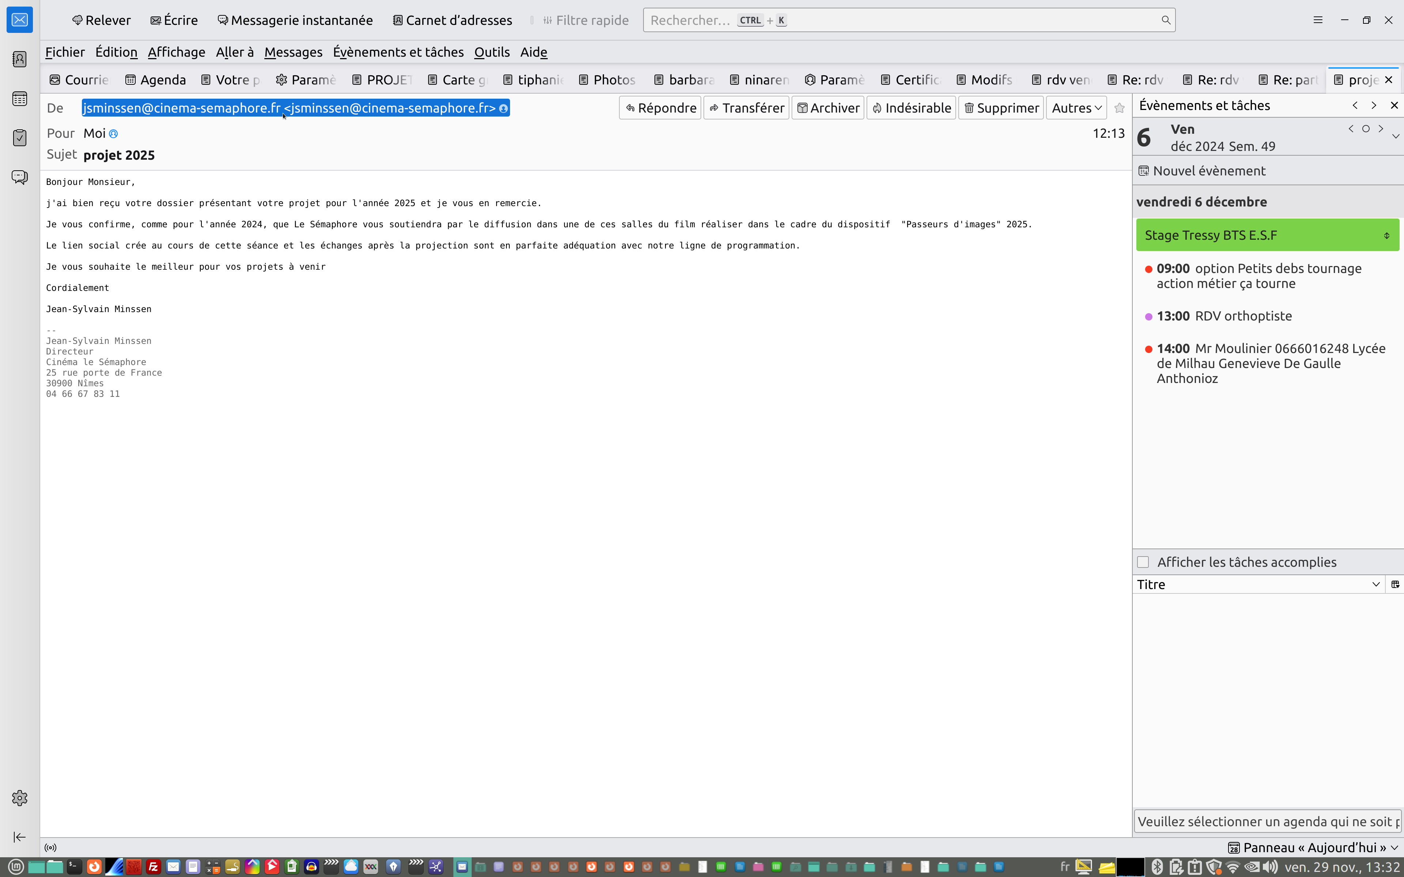Expand the mini calendar day chevron

tap(1396, 136)
